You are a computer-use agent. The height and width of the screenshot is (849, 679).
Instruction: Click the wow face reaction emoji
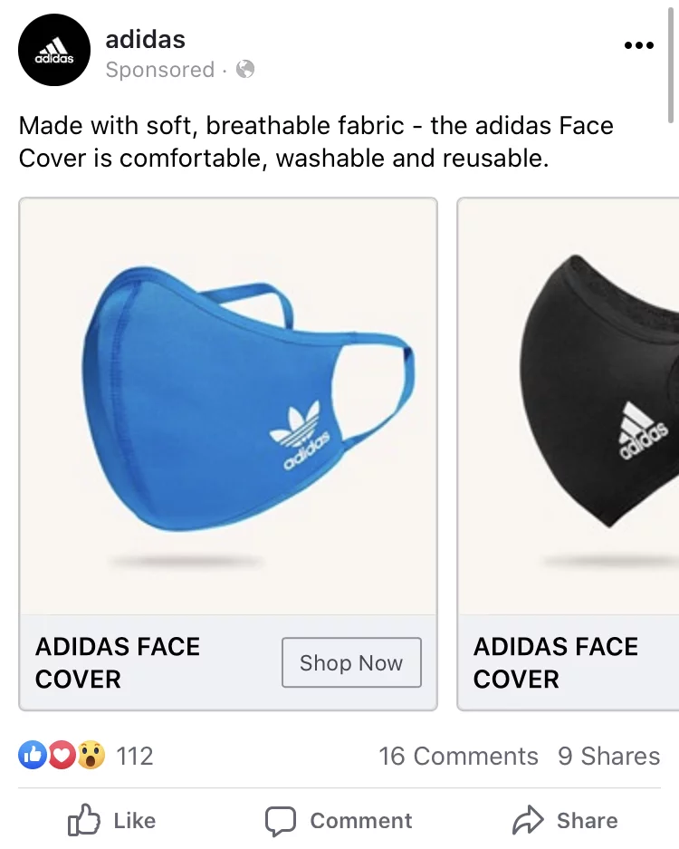[91, 756]
